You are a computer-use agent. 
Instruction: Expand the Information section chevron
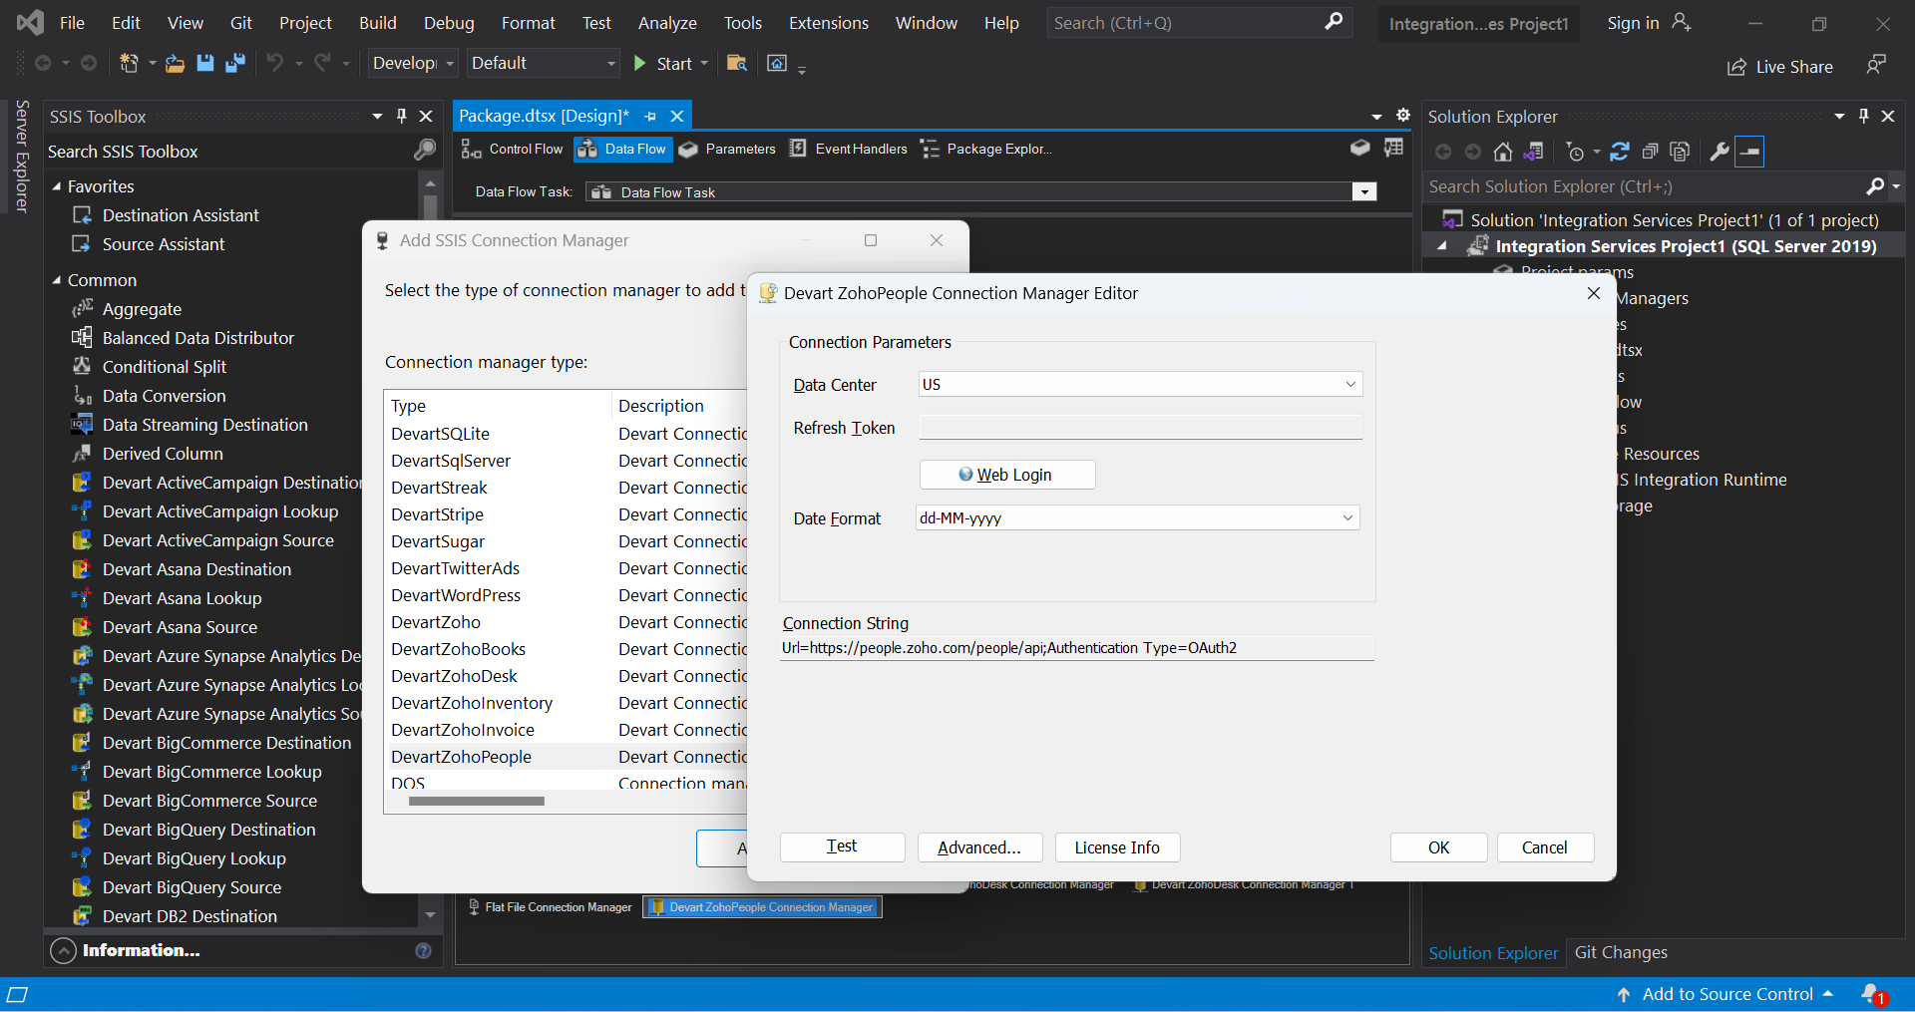(63, 950)
